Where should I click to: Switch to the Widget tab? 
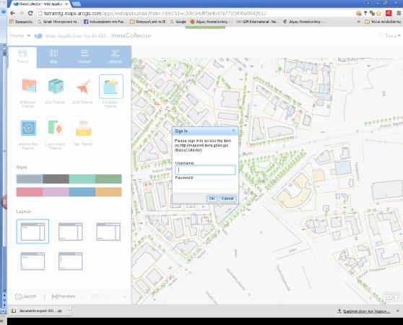tap(84, 57)
